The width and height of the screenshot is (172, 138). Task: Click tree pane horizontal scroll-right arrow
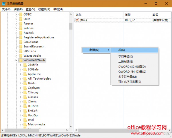67,130
